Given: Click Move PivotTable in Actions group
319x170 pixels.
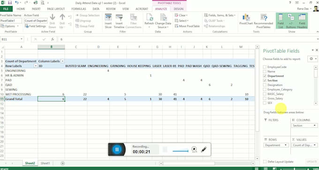Looking at the screenshot, I should [x=187, y=26].
